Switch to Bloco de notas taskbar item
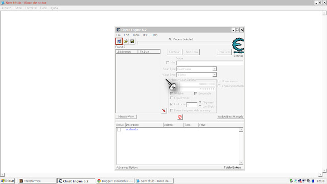Viewport: 327px width, 184px height. [x=154, y=181]
